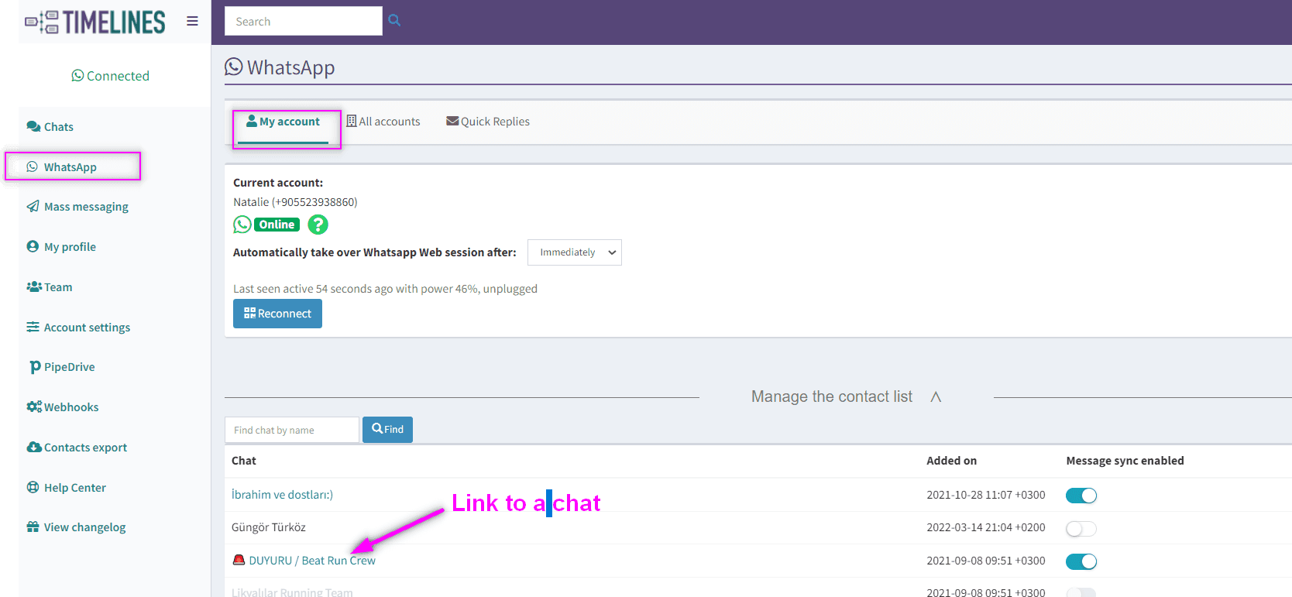Open PipeDrive from the sidebar
Viewport: 1292px width, 597px height.
pos(68,367)
